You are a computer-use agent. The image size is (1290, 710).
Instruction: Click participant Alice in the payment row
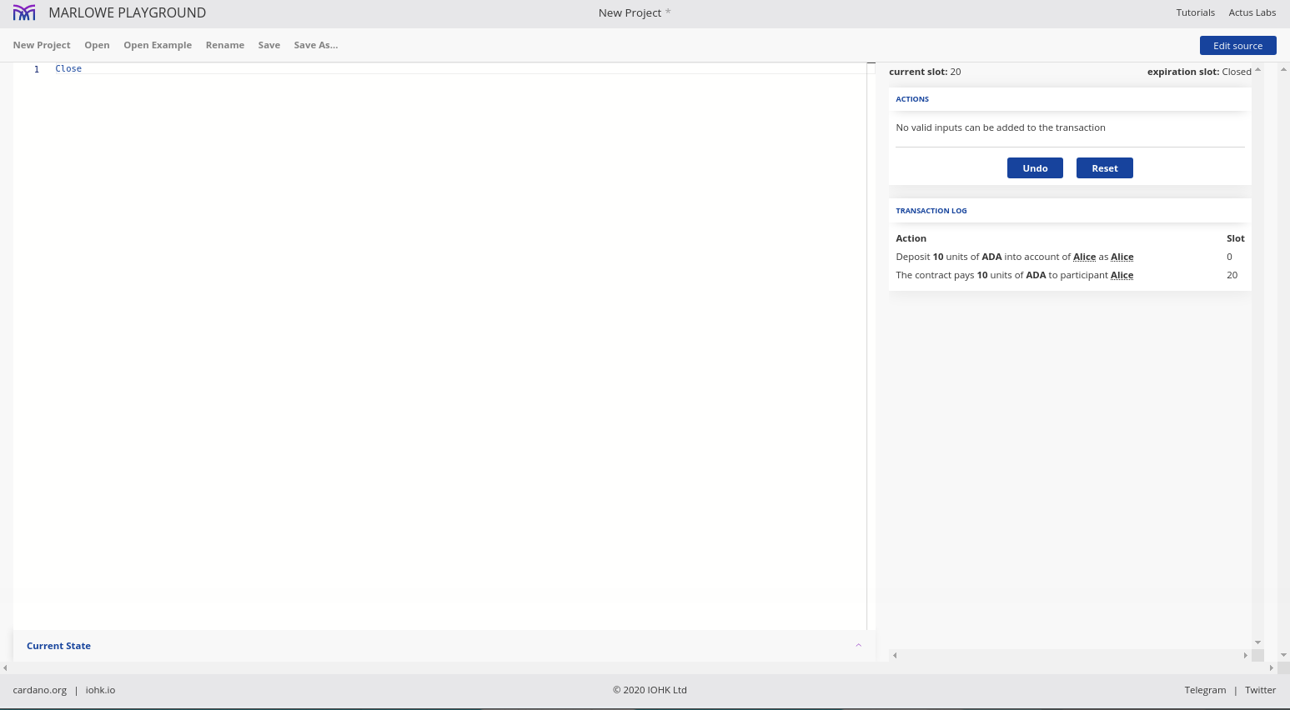1122,275
